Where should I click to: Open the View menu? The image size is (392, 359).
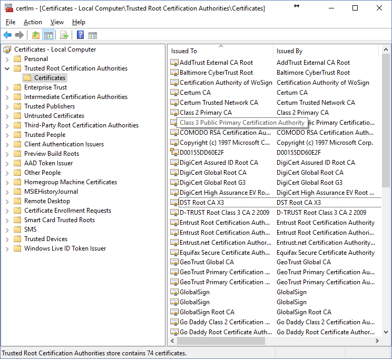pyautogui.click(x=57, y=22)
